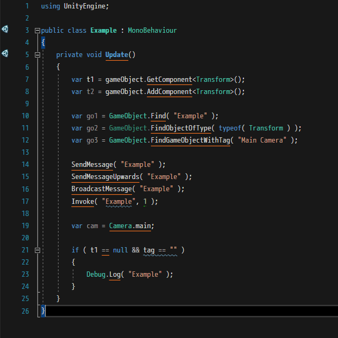Click BroadcastMessage on line 16
Image resolution: width=338 pixels, height=338 pixels.
[x=101, y=189]
